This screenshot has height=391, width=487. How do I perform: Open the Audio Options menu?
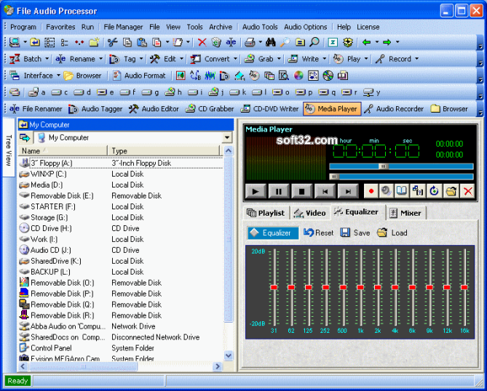click(306, 27)
